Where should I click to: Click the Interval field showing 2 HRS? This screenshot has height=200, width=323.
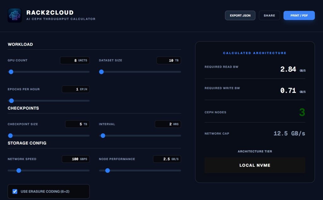pyautogui.click(x=167, y=124)
